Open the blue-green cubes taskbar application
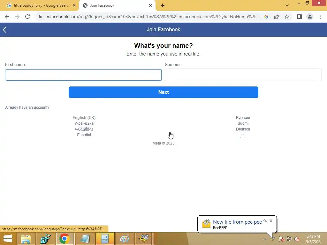The height and width of the screenshot is (245, 327). coord(45,239)
